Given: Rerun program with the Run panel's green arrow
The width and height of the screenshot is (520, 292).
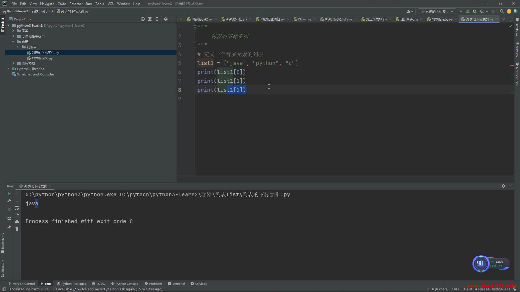Looking at the screenshot, I should click(9, 194).
